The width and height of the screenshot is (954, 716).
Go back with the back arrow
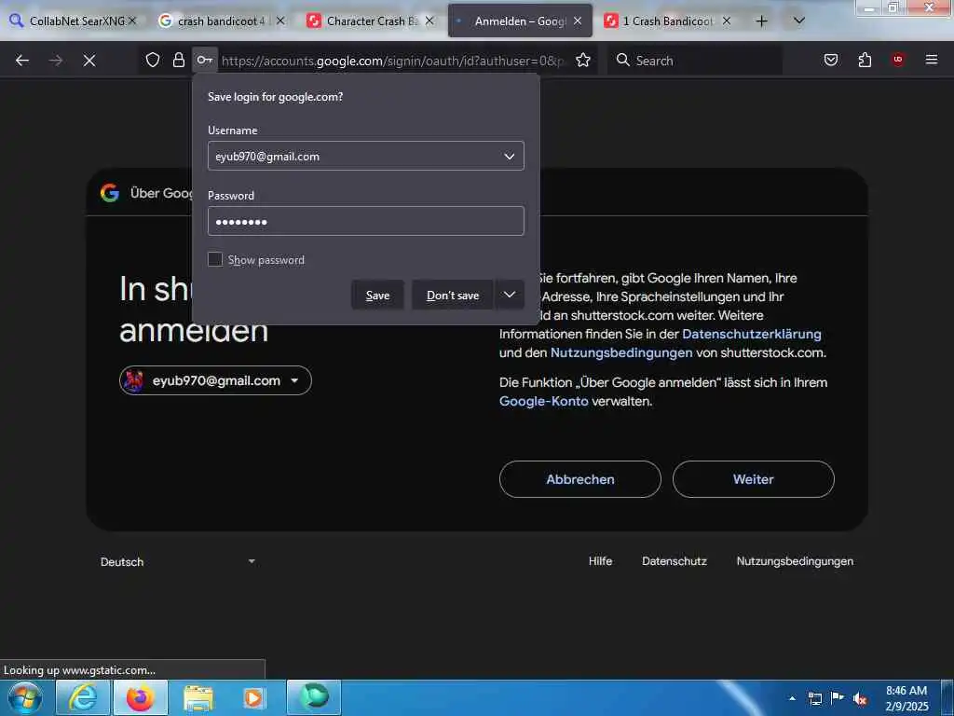tap(22, 61)
